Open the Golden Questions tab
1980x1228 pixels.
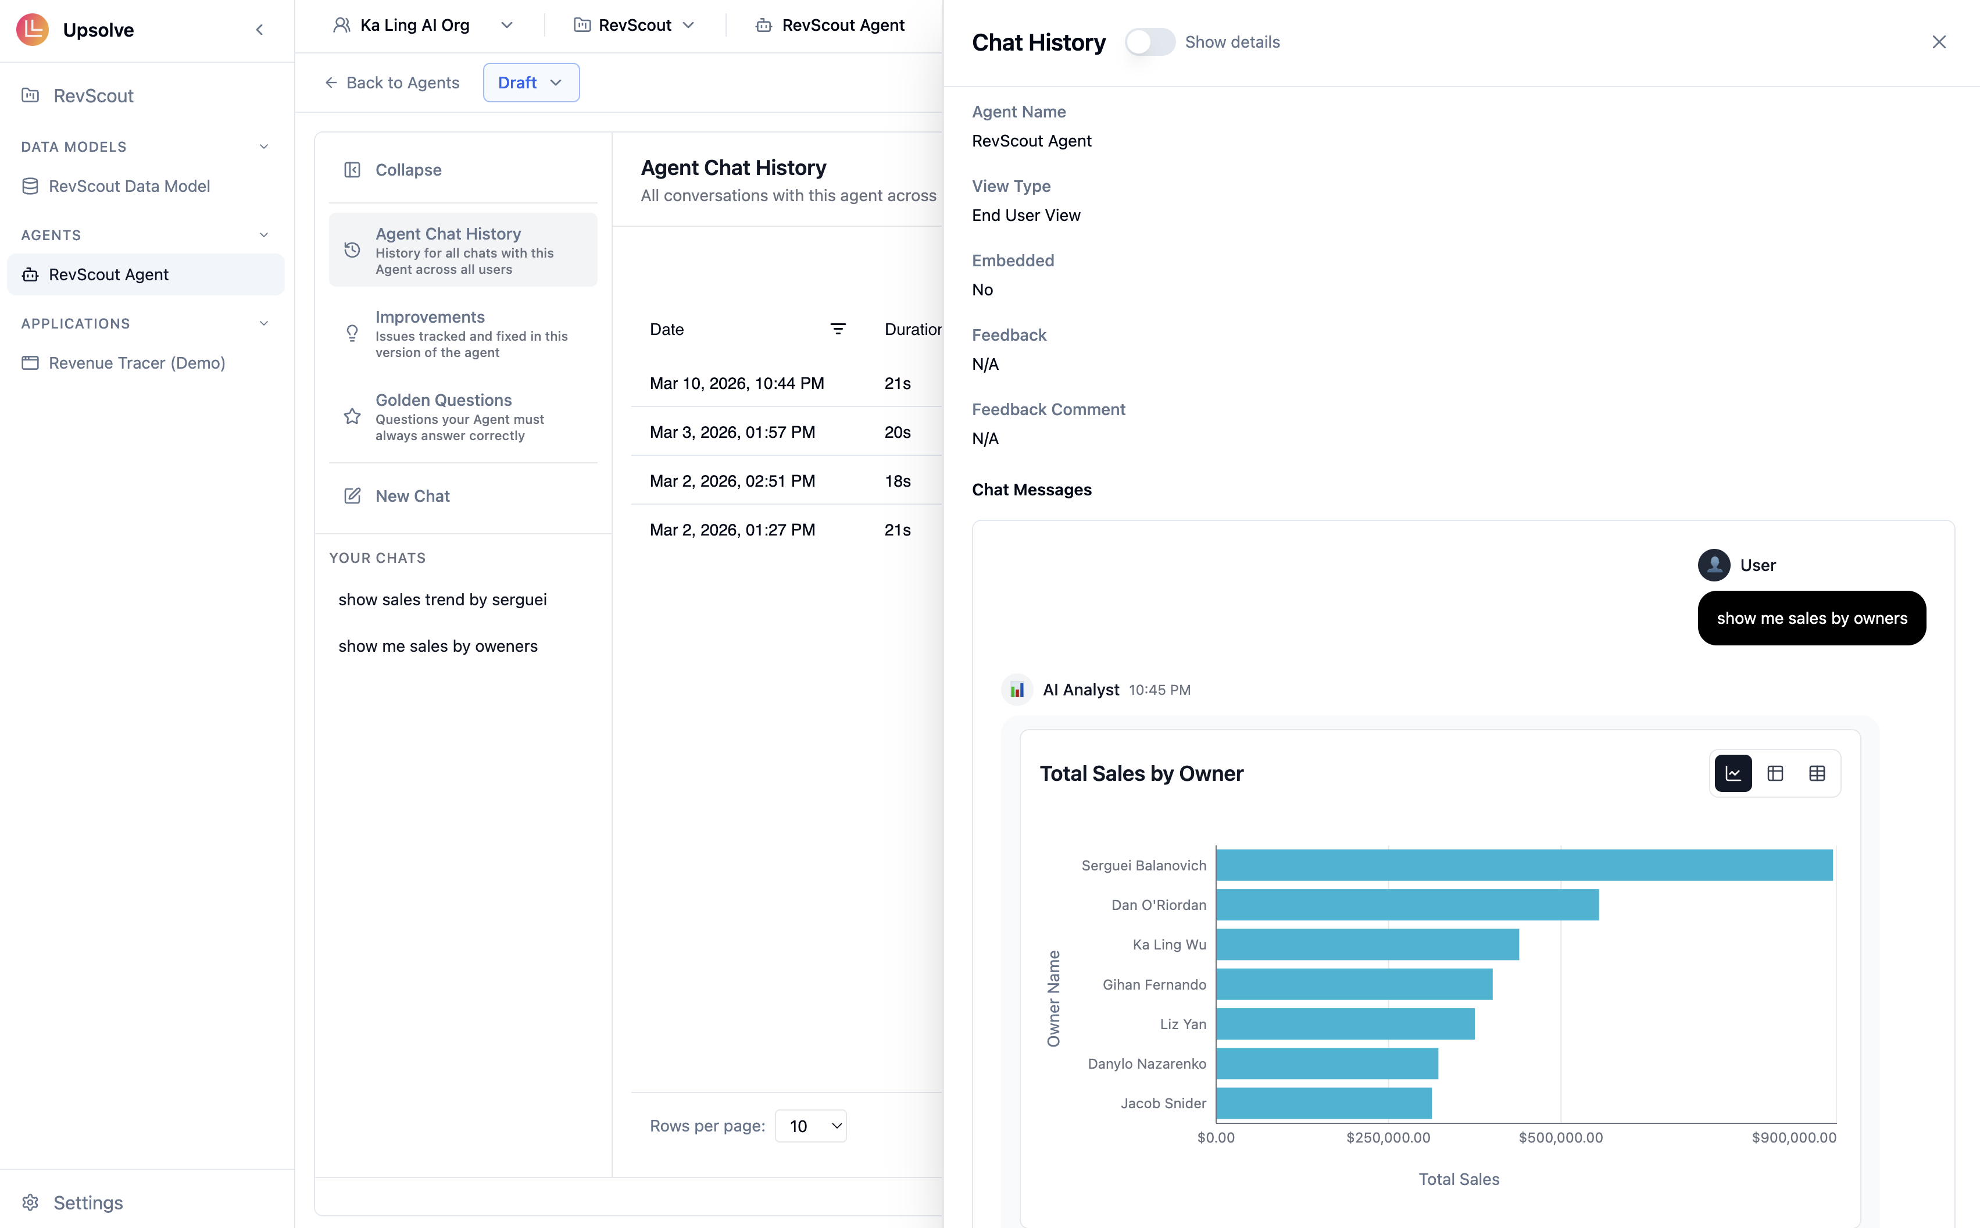coord(463,417)
